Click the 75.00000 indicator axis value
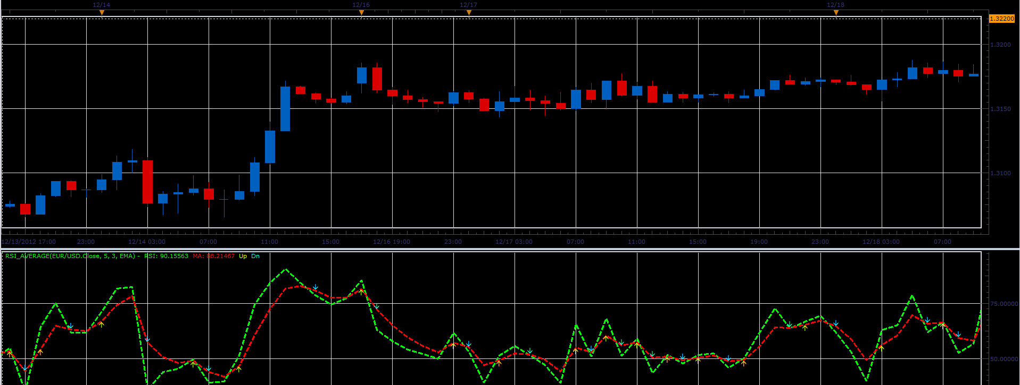 [1004, 304]
